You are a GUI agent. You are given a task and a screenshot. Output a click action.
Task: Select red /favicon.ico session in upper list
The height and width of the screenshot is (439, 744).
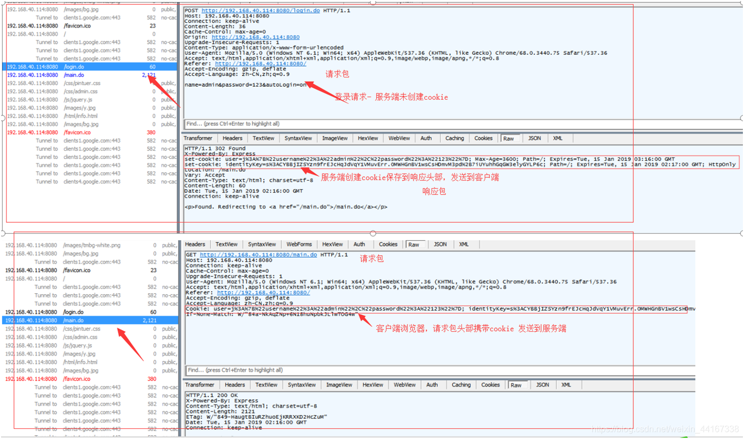coord(90,132)
